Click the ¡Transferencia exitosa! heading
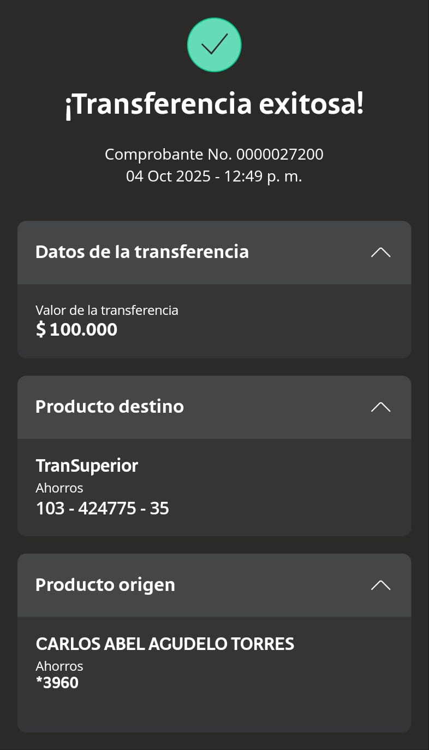This screenshot has width=429, height=750. [214, 104]
